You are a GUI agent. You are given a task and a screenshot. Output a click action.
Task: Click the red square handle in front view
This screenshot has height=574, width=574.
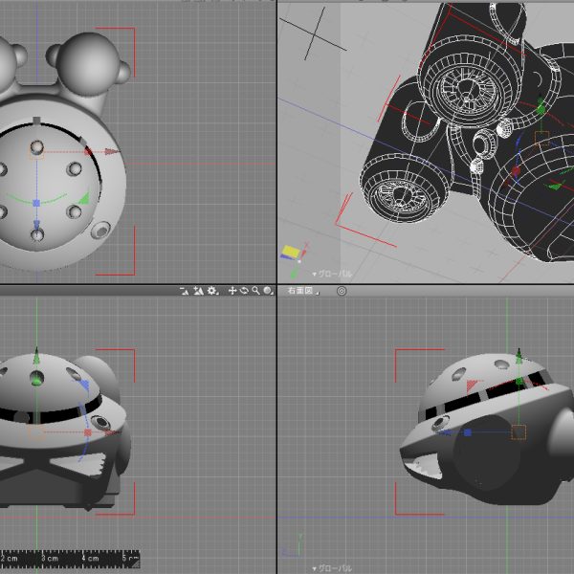coord(87,432)
